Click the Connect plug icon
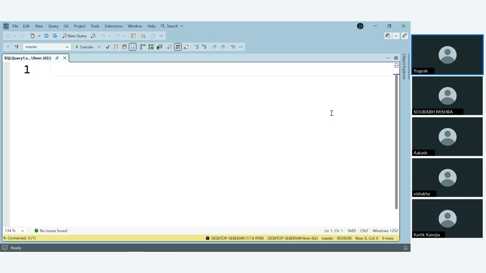 pyautogui.click(x=8, y=47)
